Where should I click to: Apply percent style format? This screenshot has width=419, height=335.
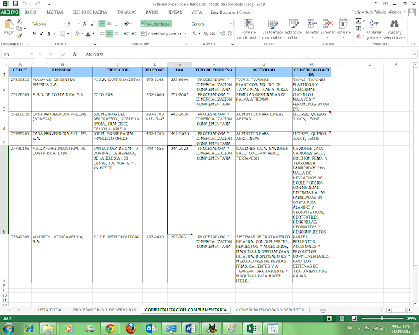coord(205,33)
